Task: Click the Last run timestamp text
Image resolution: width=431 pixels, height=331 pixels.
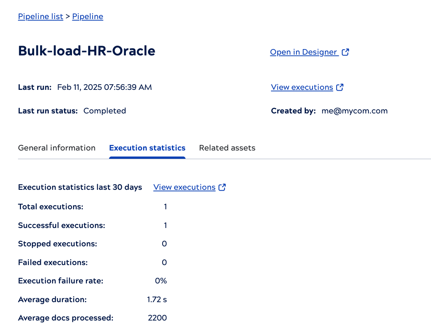Action: click(104, 87)
